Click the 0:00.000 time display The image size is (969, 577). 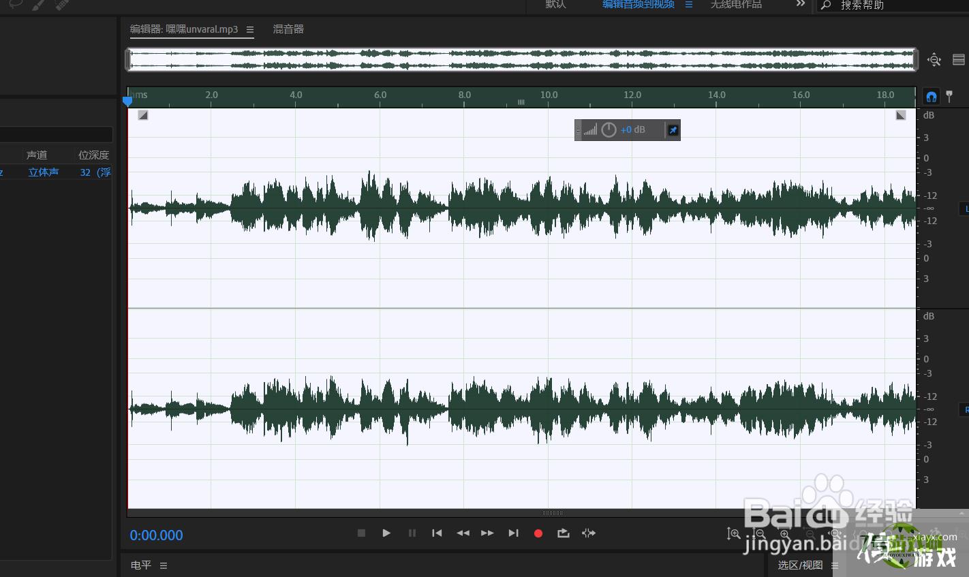tap(157, 535)
